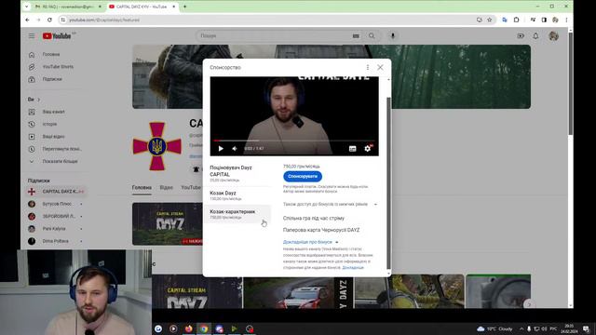Open the Докладніше link in the disclaimer
This screenshot has width=596, height=335.
click(x=353, y=267)
